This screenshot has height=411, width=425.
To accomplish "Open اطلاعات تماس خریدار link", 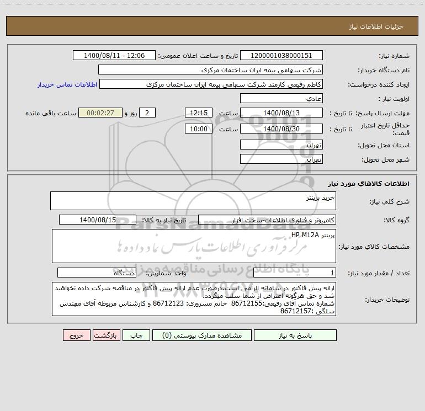I will 67,84.
